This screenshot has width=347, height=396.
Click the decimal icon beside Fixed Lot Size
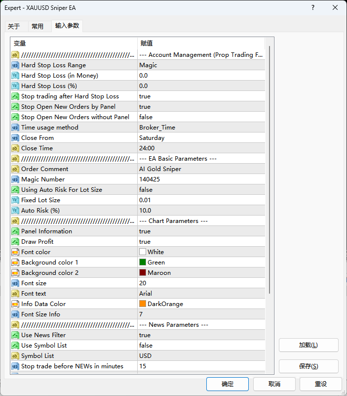click(x=15, y=200)
